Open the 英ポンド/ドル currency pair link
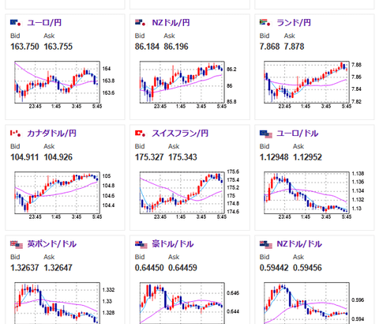379x324 pixels. (52, 244)
